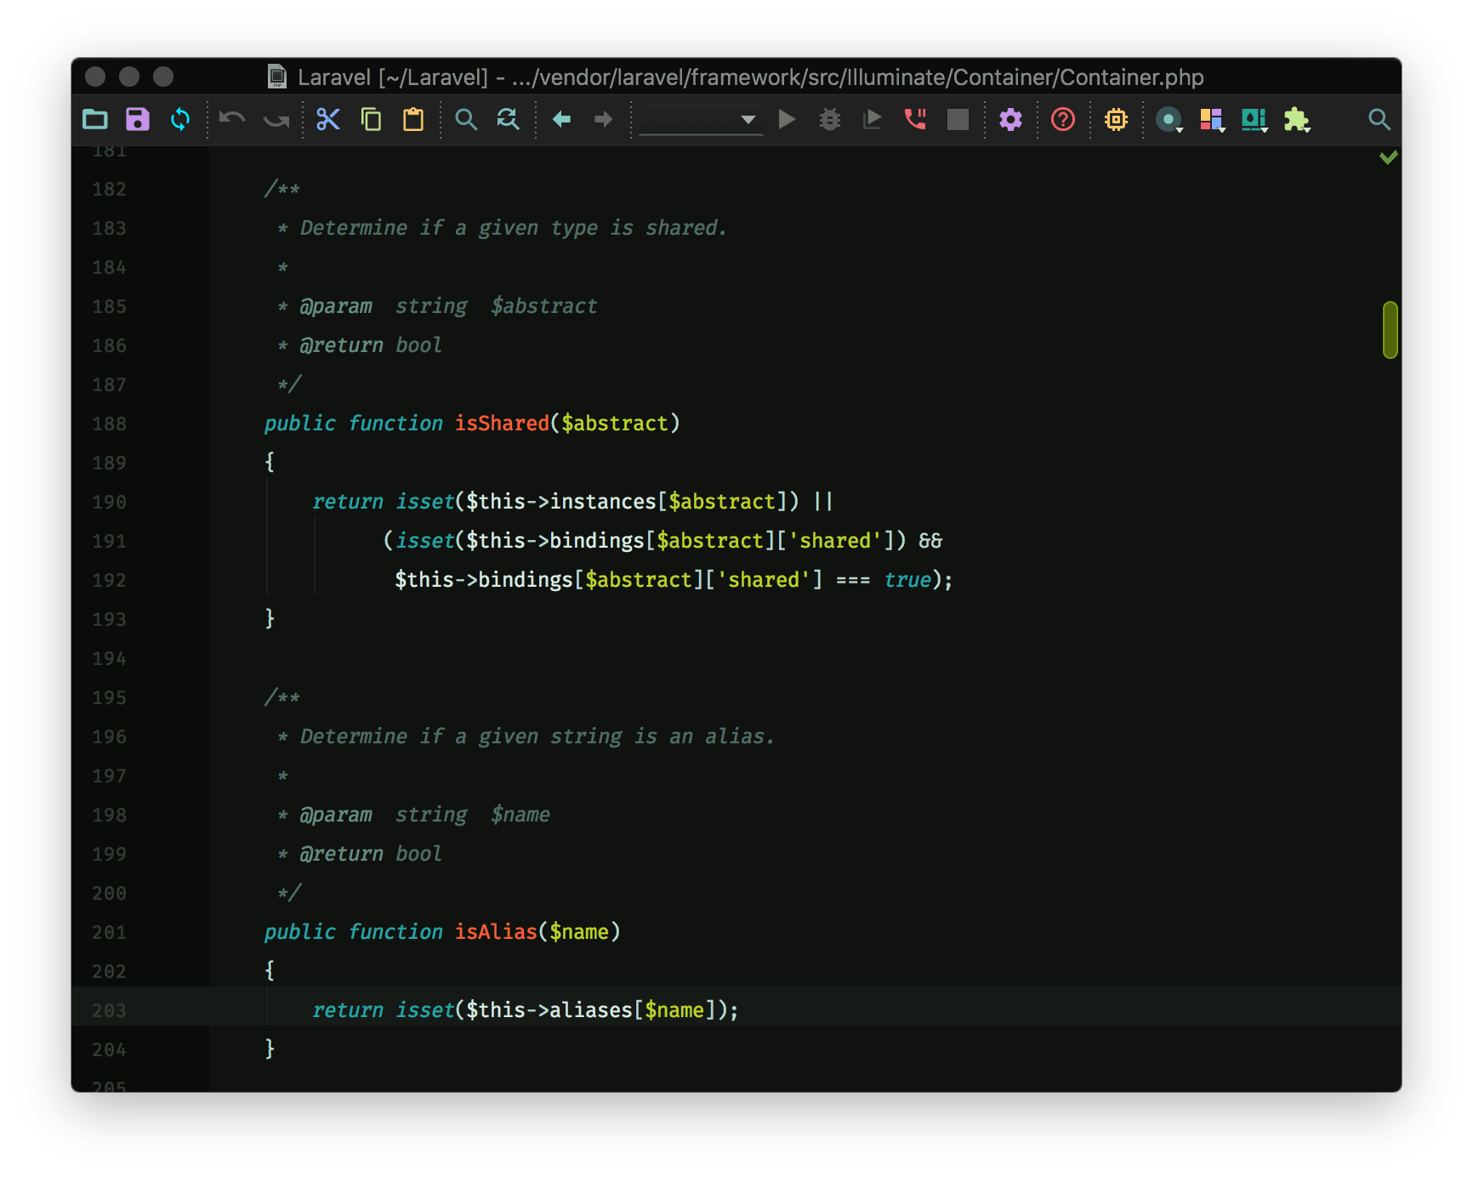Open the Replace tool

point(508,119)
